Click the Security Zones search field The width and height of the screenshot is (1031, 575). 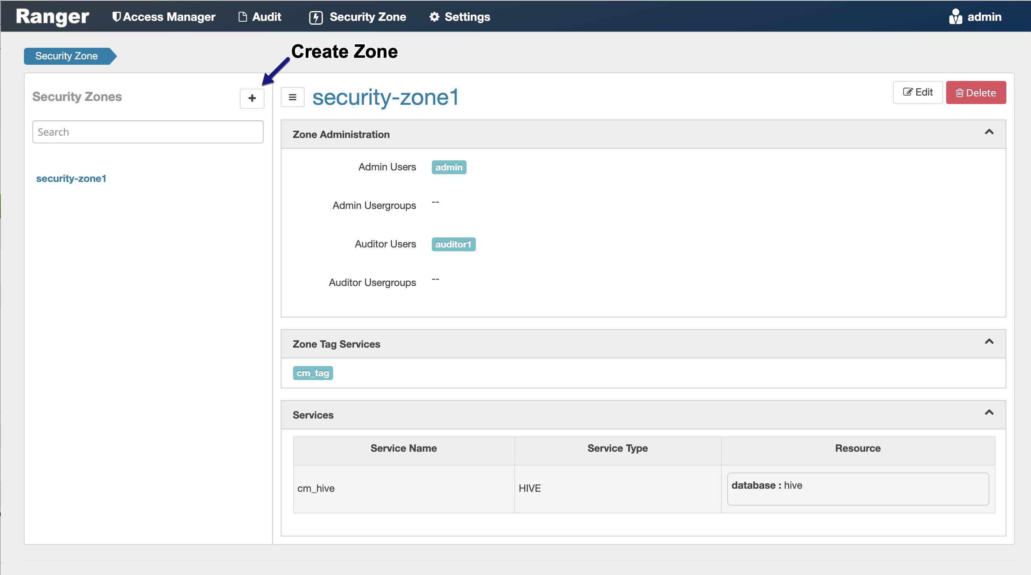pyautogui.click(x=148, y=132)
